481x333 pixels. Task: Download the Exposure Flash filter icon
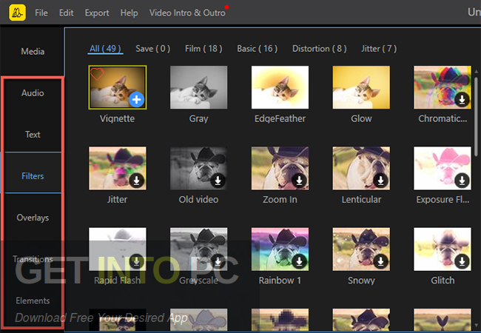[462, 181]
